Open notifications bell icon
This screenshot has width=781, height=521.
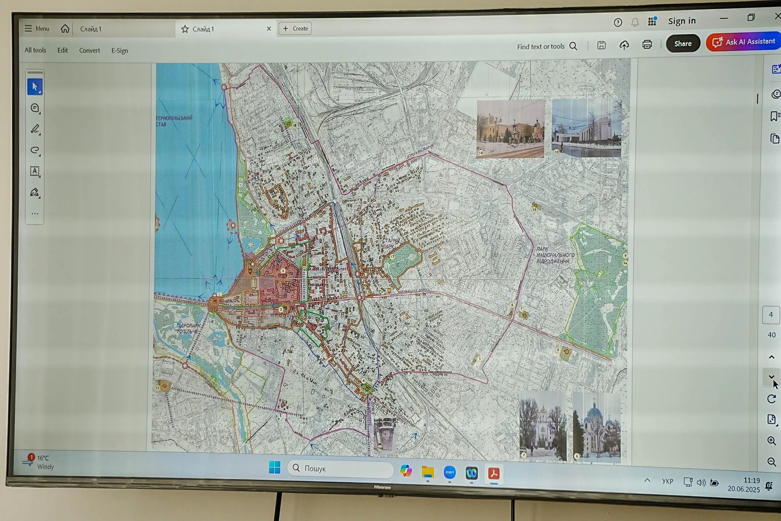pyautogui.click(x=635, y=23)
